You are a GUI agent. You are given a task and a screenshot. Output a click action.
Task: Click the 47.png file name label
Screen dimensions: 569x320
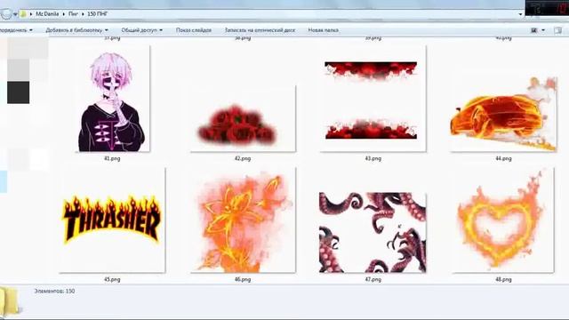click(x=373, y=279)
